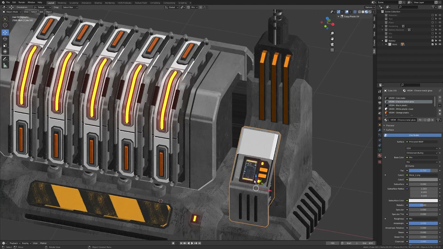Enable the Kits collection checkbox
The width and height of the screenshot is (443, 249).
[x=432, y=34]
